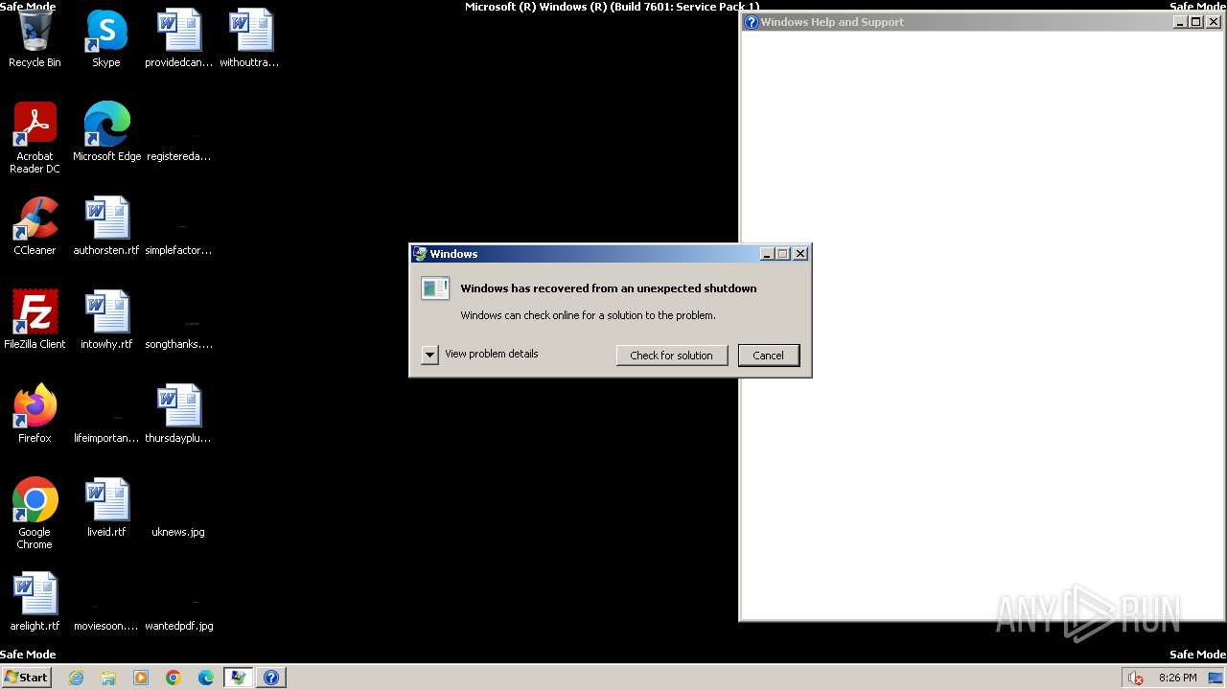Image resolution: width=1227 pixels, height=690 pixels.
Task: Select the simplefactor file on desktop
Action: click(x=178, y=228)
